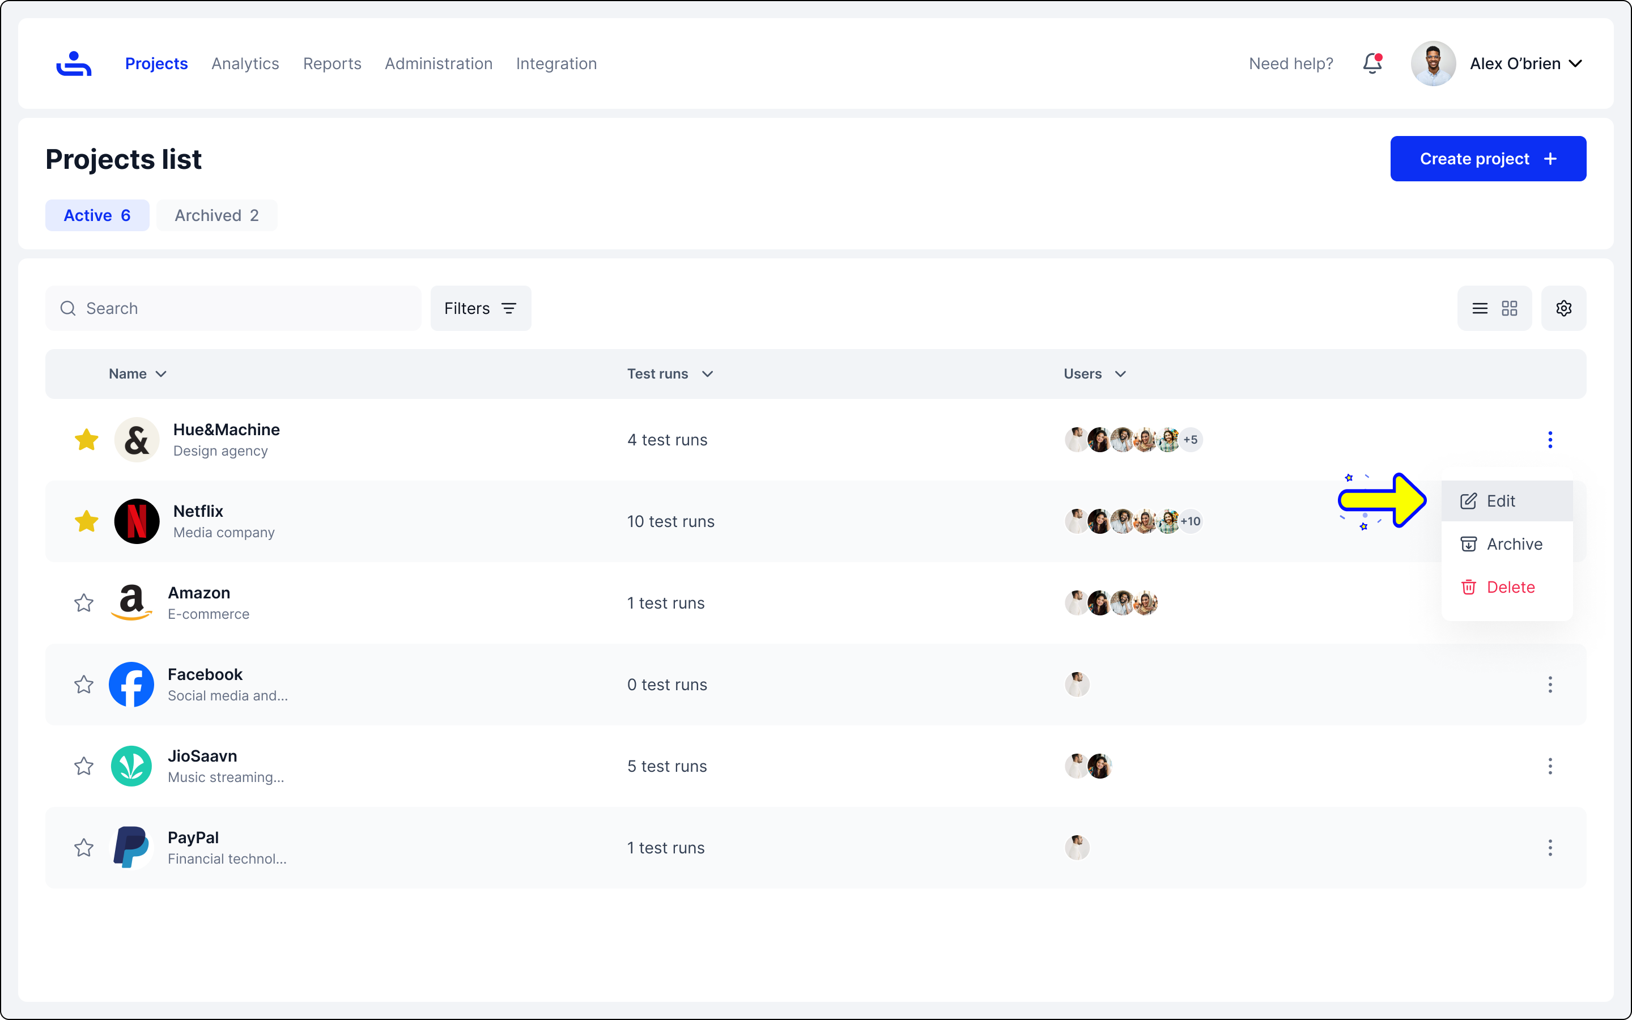The width and height of the screenshot is (1632, 1020).
Task: Open the JioSaavn row three-dot menu
Action: (x=1550, y=766)
